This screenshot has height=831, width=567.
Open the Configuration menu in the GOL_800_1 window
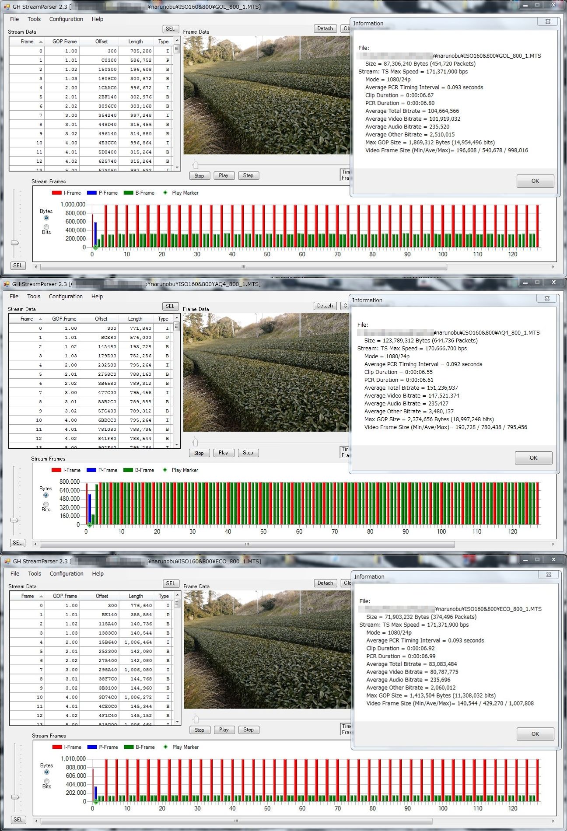click(66, 19)
